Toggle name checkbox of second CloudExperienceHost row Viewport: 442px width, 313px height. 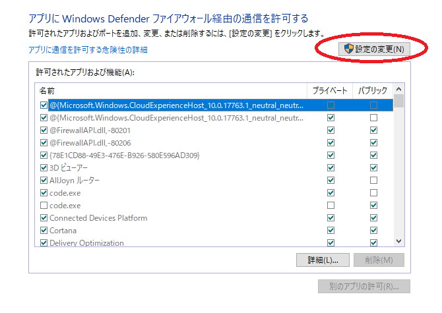point(44,118)
